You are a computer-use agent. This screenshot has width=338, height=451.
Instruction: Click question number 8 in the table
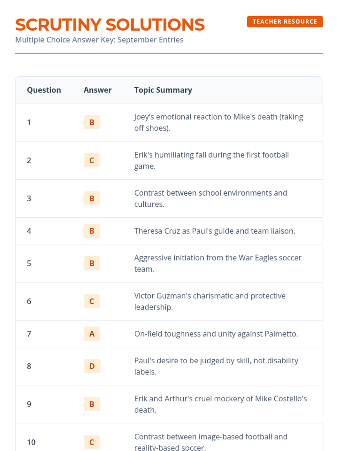(x=29, y=366)
